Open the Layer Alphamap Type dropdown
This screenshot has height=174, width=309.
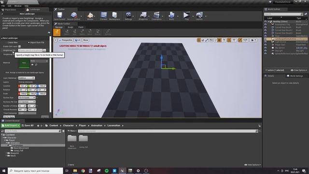(27, 78)
